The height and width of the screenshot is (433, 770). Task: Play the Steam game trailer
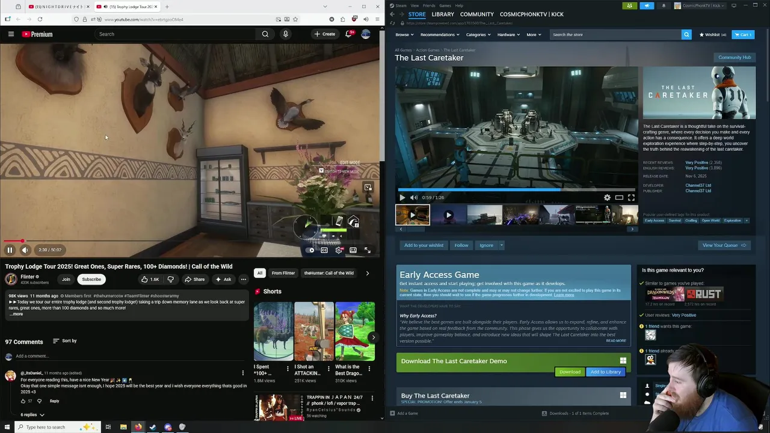[x=402, y=197]
